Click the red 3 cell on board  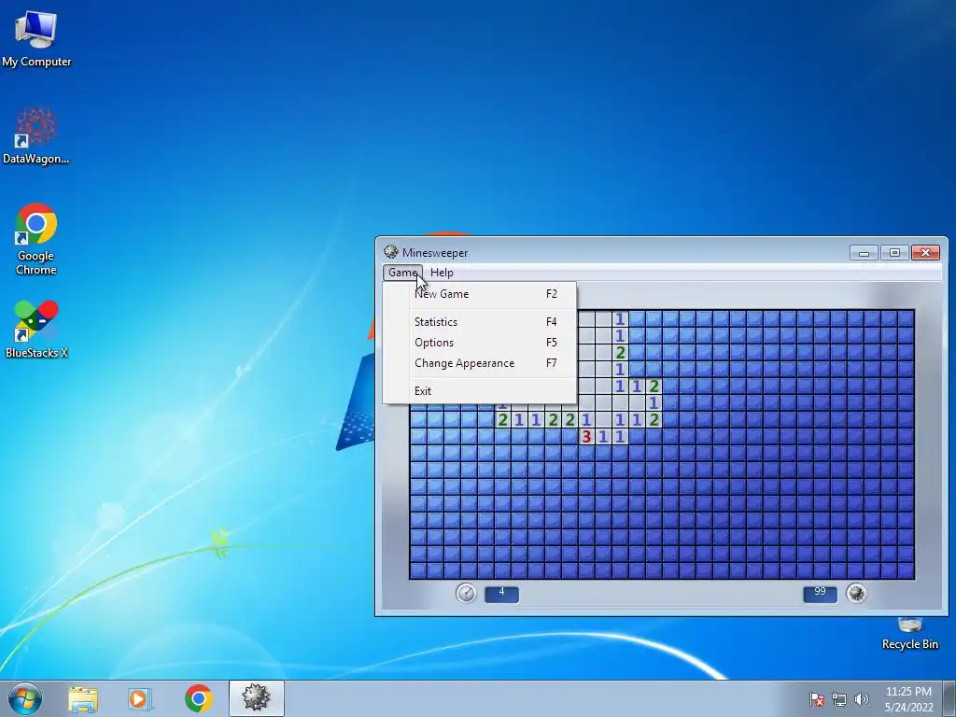coord(586,437)
